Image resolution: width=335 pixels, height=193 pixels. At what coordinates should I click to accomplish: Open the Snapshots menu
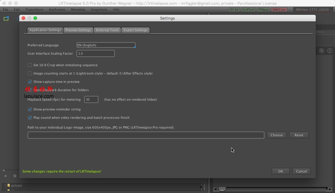[99, 10]
